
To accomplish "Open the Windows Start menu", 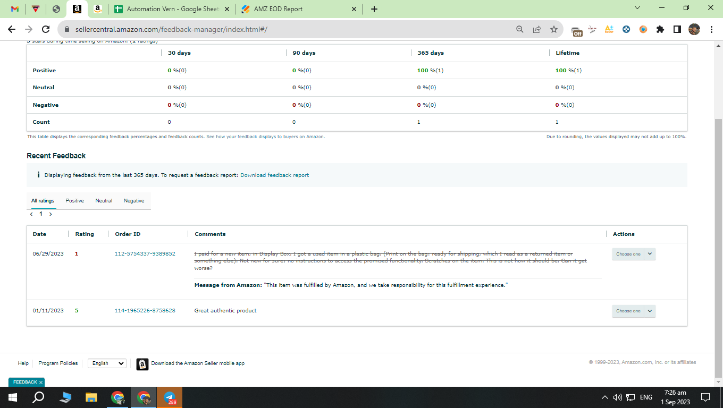I will [13, 397].
